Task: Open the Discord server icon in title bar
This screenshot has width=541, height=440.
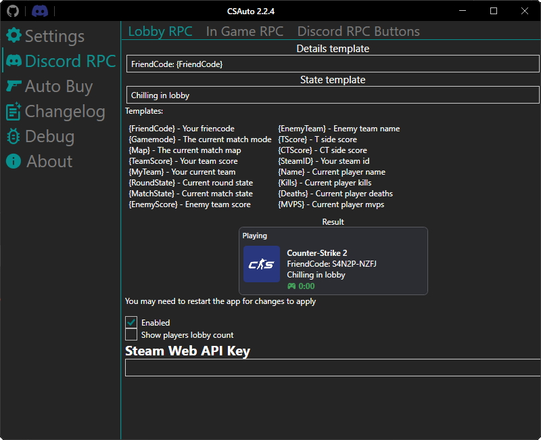Action: click(40, 11)
